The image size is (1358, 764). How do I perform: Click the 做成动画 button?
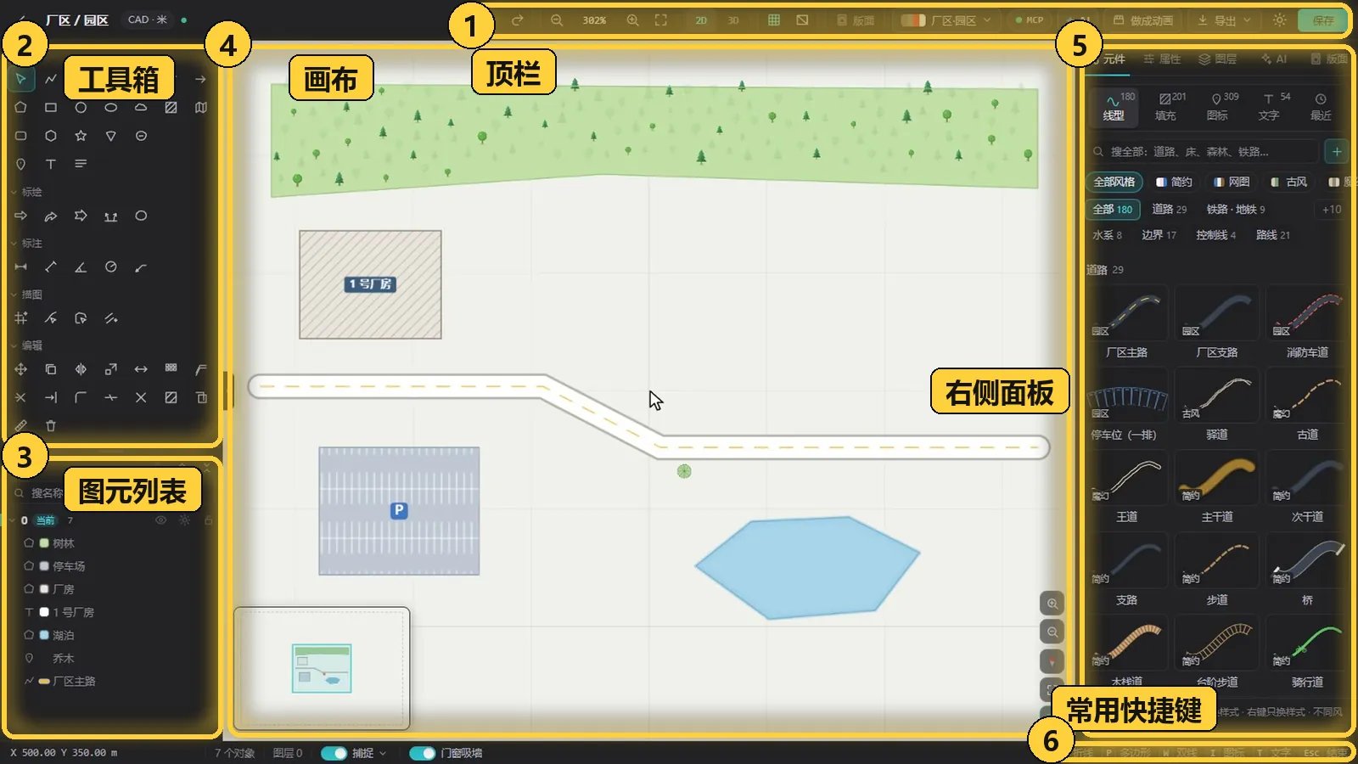(x=1143, y=20)
